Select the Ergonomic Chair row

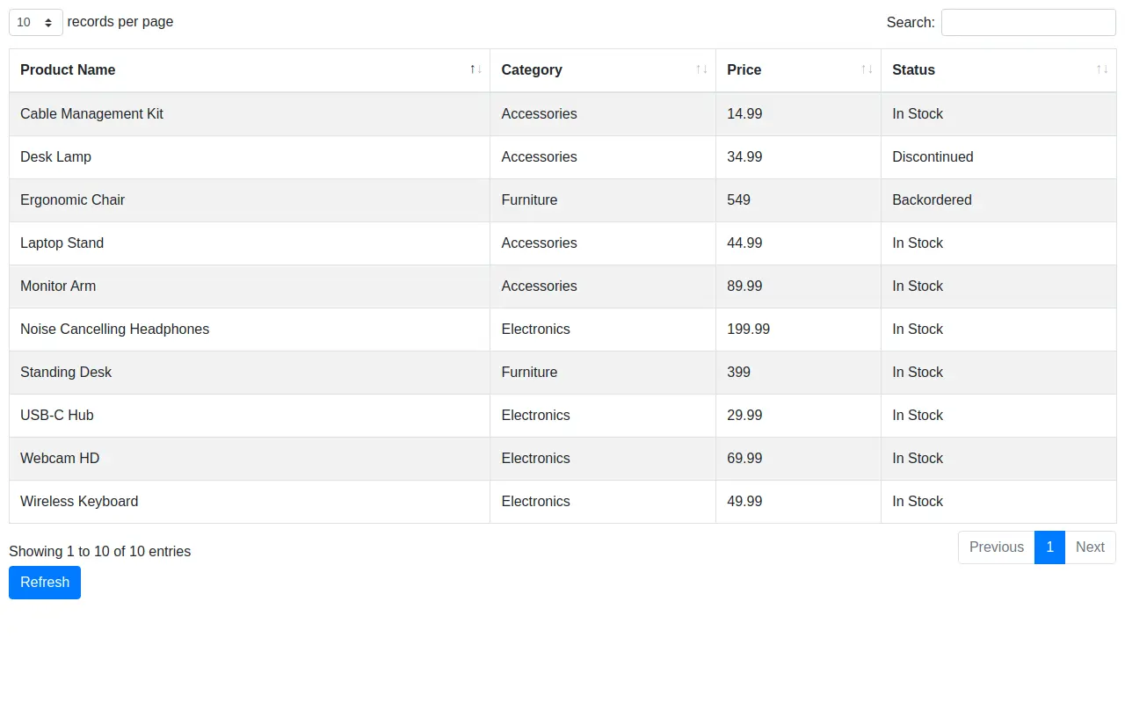[562, 200]
